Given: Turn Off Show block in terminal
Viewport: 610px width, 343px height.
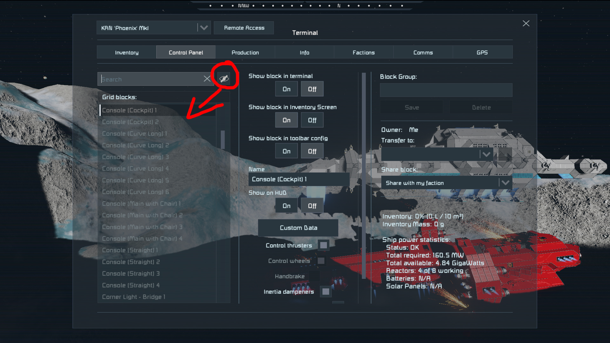Looking at the screenshot, I should [x=312, y=89].
